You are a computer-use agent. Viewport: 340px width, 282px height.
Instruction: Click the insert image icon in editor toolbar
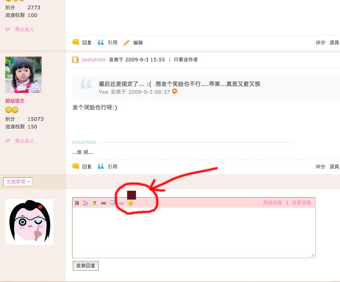pos(94,203)
